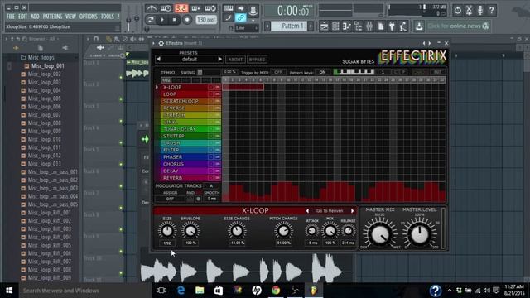
Task: Click the download content library icon
Action: [x=419, y=26]
